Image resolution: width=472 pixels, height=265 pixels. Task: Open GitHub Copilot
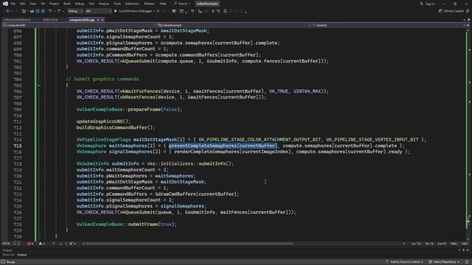451,11
